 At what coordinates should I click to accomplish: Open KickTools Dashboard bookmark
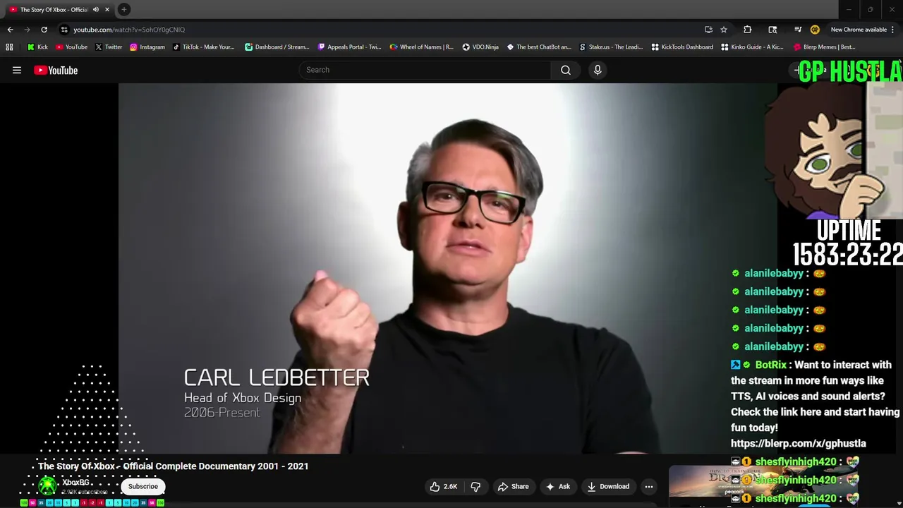[682, 47]
